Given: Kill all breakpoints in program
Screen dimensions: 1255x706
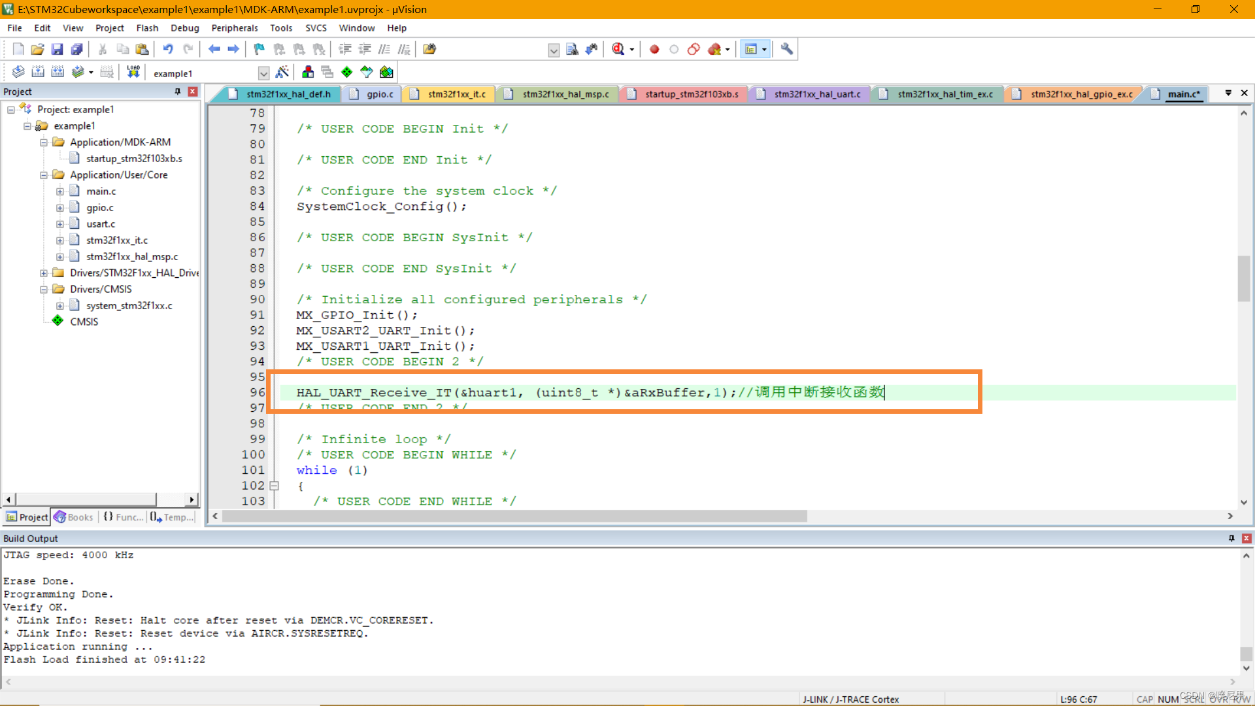Looking at the screenshot, I should [713, 49].
